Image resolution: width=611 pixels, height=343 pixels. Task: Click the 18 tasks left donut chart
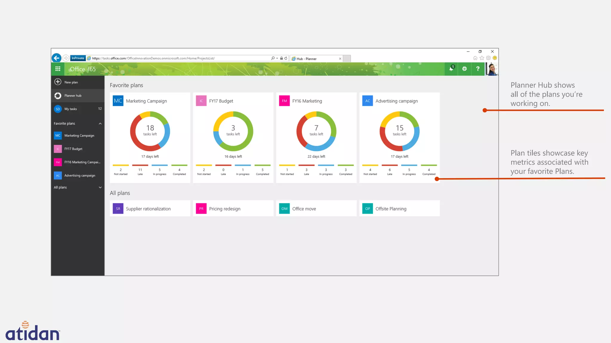tap(150, 131)
